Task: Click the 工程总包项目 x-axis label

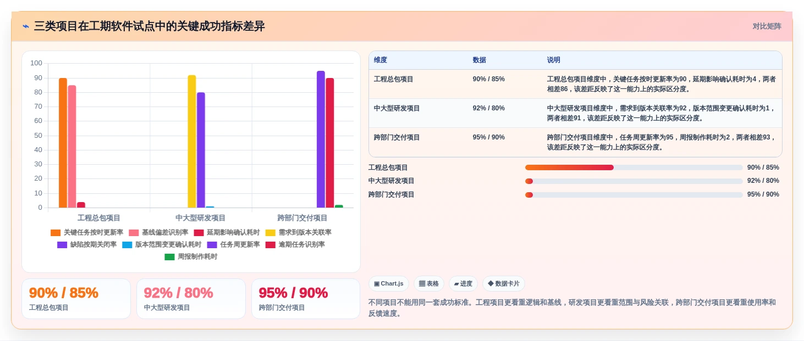Action: (x=99, y=218)
